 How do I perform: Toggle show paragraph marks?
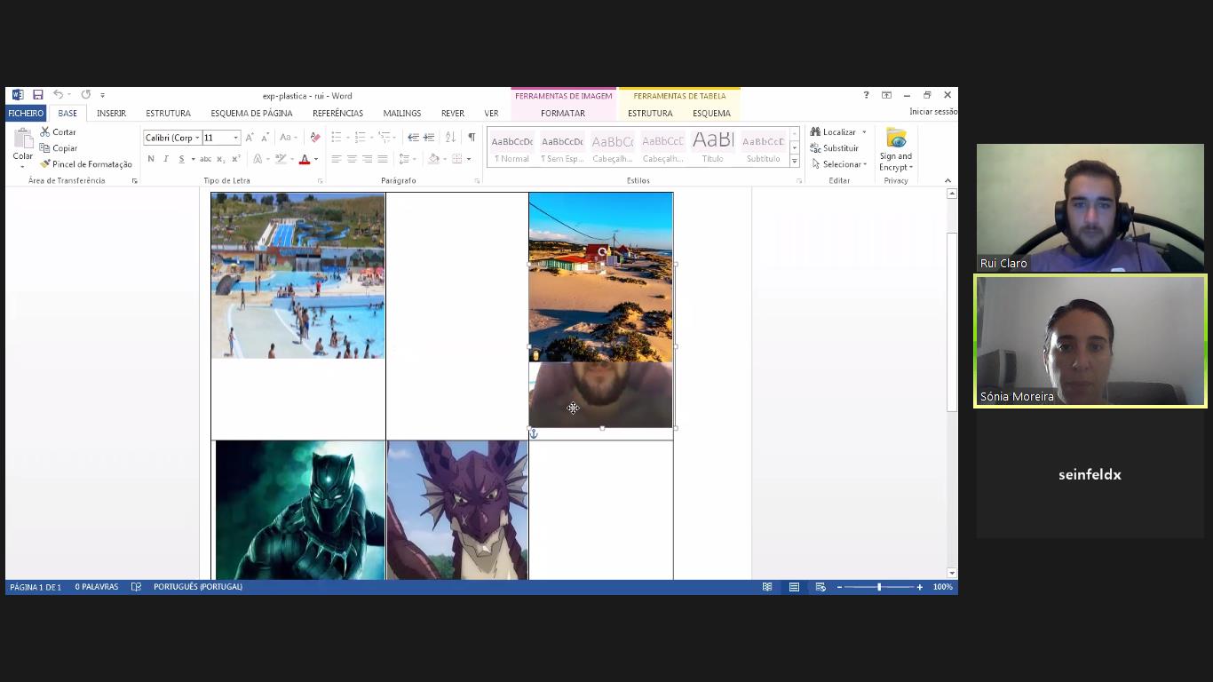pos(472,138)
